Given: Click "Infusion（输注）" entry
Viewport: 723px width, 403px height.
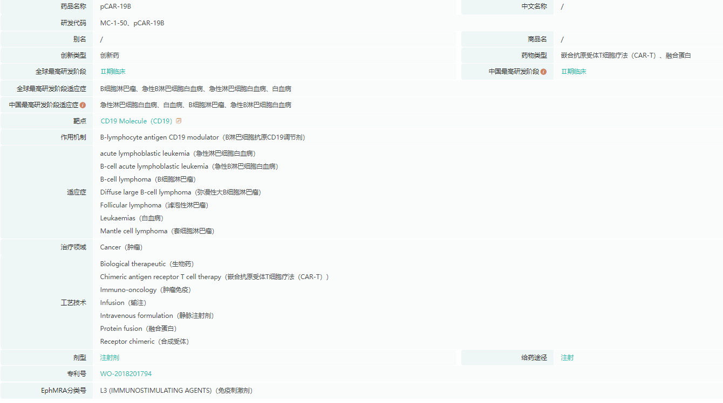Looking at the screenshot, I should (x=123, y=303).
